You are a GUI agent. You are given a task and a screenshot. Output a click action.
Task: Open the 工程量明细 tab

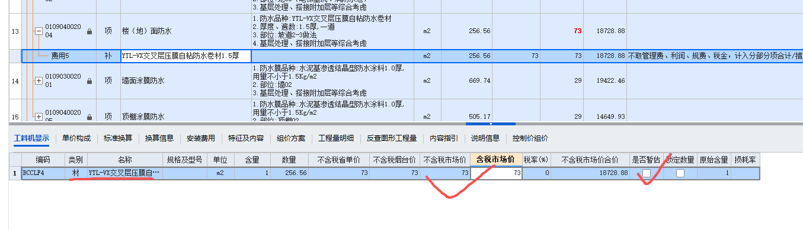click(336, 138)
